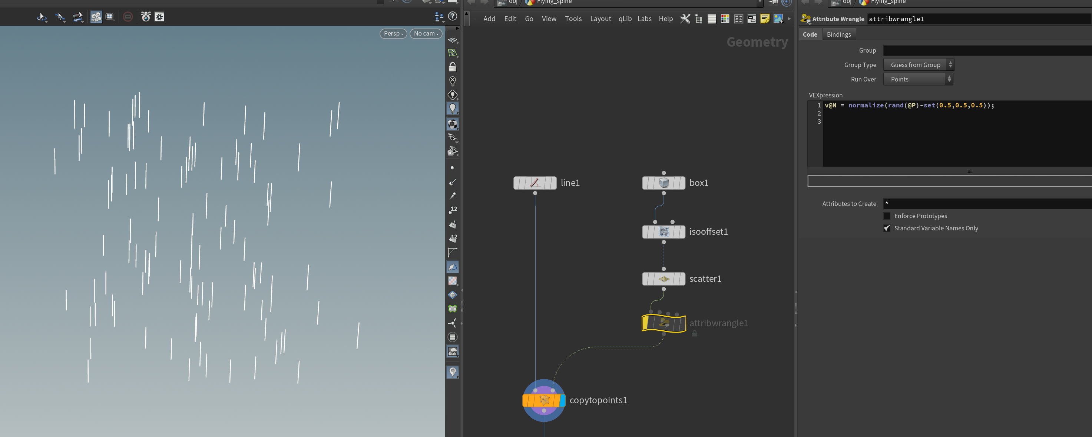
Task: Click the viewport help question mark icon
Action: click(453, 17)
